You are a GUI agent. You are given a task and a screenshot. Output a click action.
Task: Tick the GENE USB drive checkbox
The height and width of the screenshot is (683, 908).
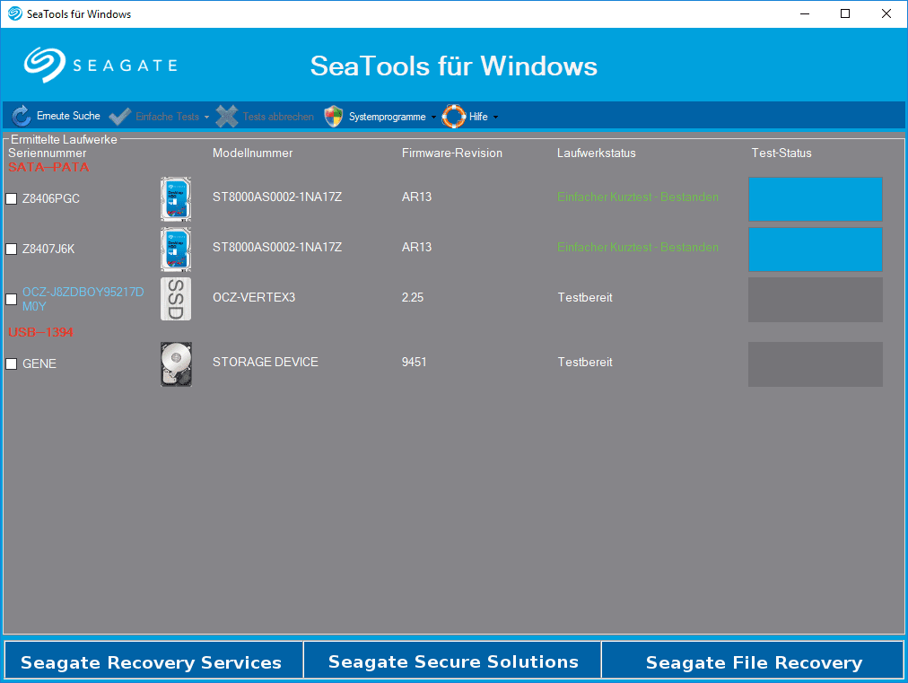[11, 363]
